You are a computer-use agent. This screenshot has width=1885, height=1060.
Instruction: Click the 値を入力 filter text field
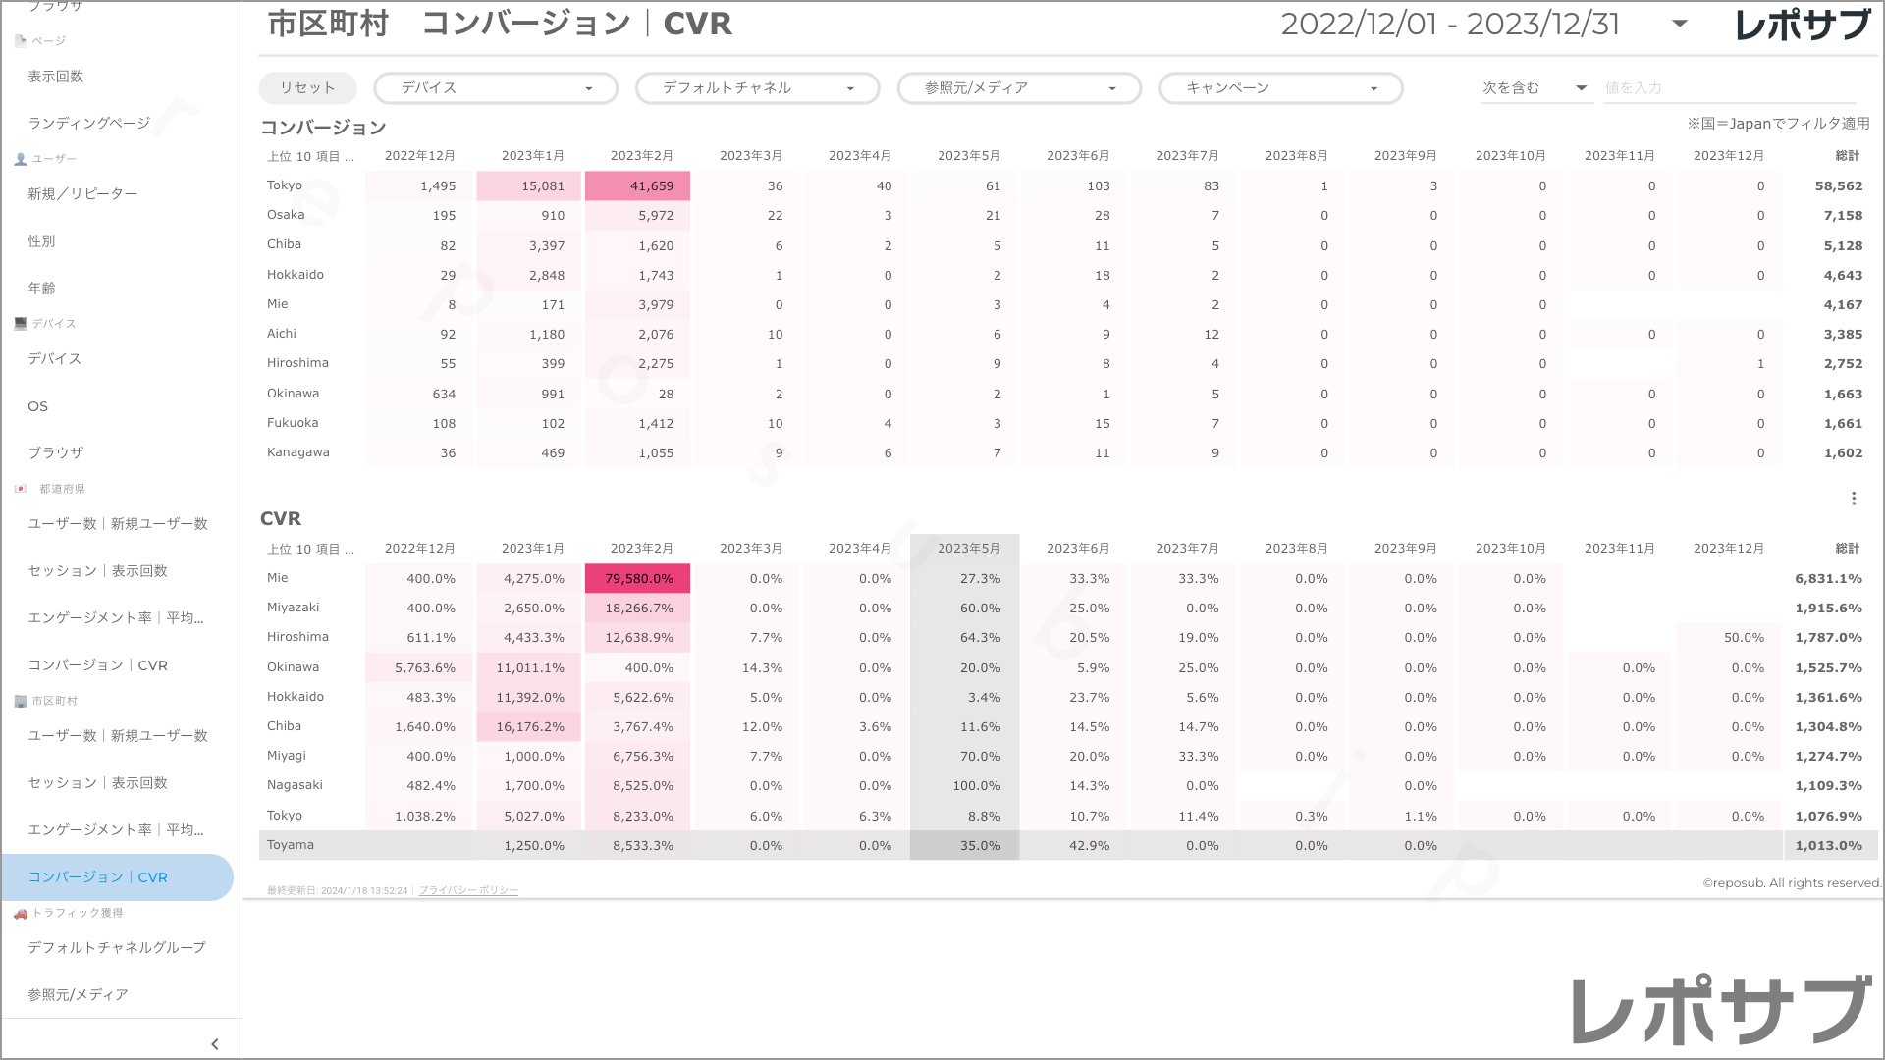pyautogui.click(x=1728, y=88)
